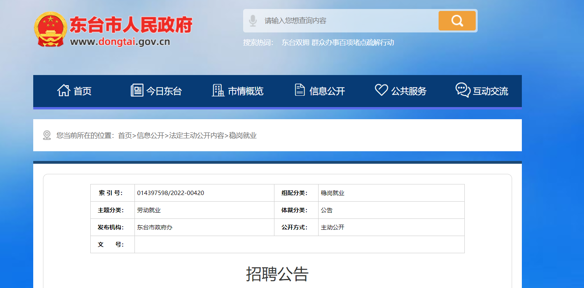Click the 东台双拥 hot search term
The height and width of the screenshot is (288, 584).
(296, 43)
